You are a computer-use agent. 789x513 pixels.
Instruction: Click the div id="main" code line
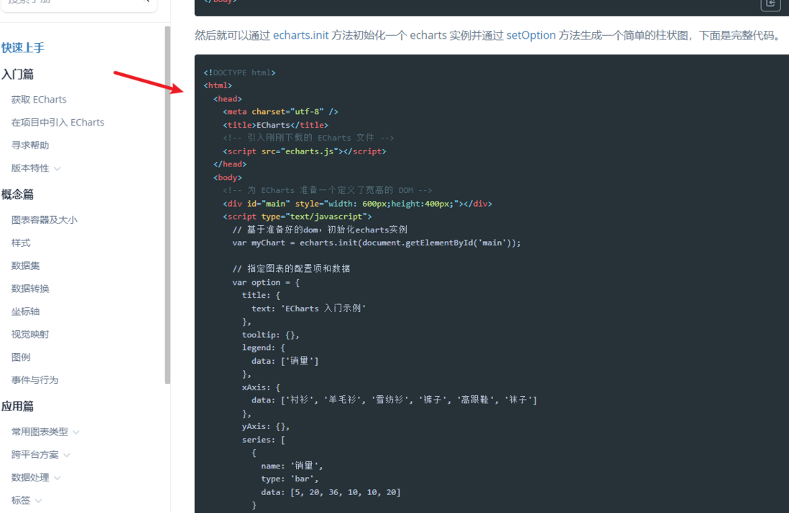[x=357, y=204]
